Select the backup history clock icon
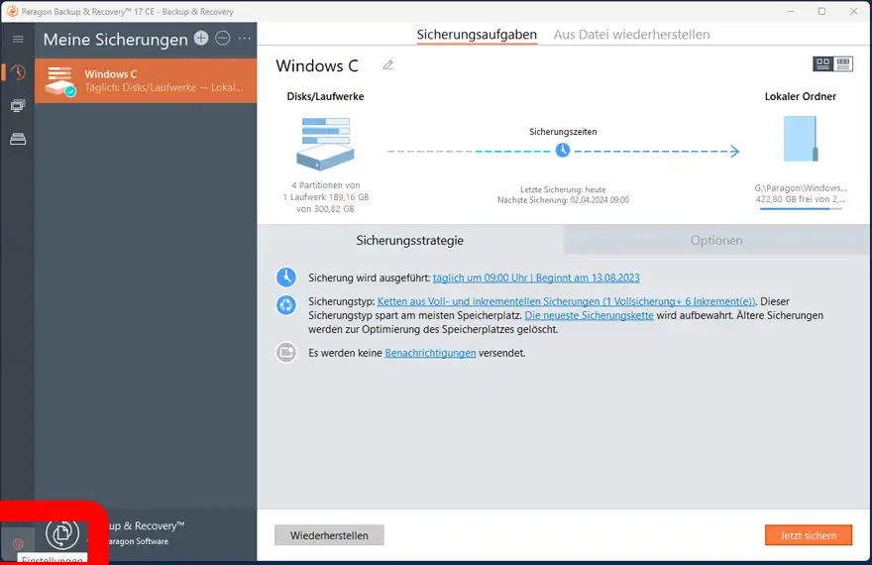 point(18,72)
